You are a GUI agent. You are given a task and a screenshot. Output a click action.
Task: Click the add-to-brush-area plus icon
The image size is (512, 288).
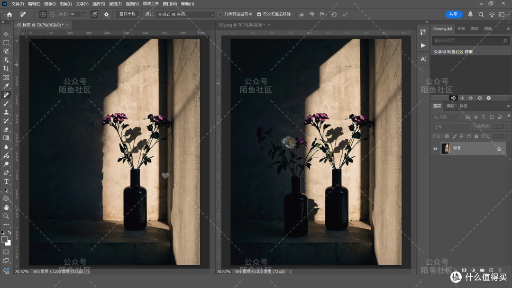point(43,14)
